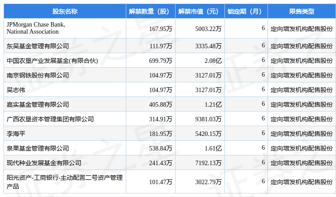The width and height of the screenshot is (336, 197).
Task: Select 阳光资产-工商银行-主动配置二号资产管理产品 cell
Action: (x=64, y=182)
